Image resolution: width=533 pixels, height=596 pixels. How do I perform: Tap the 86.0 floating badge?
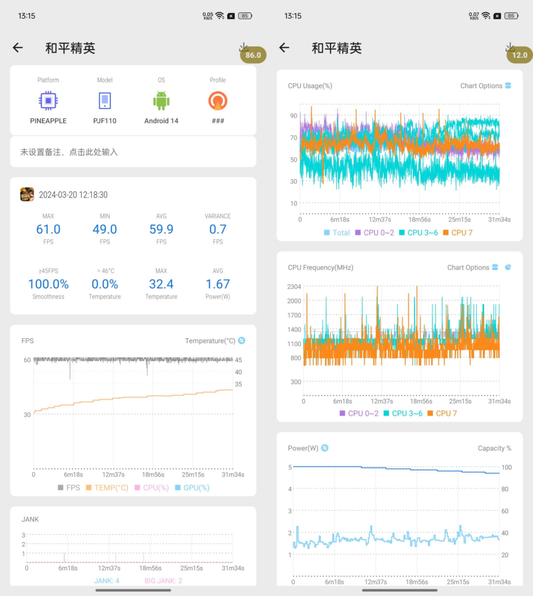coord(253,55)
